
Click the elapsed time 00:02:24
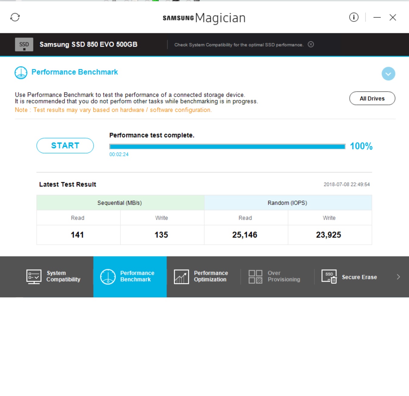pyautogui.click(x=119, y=155)
